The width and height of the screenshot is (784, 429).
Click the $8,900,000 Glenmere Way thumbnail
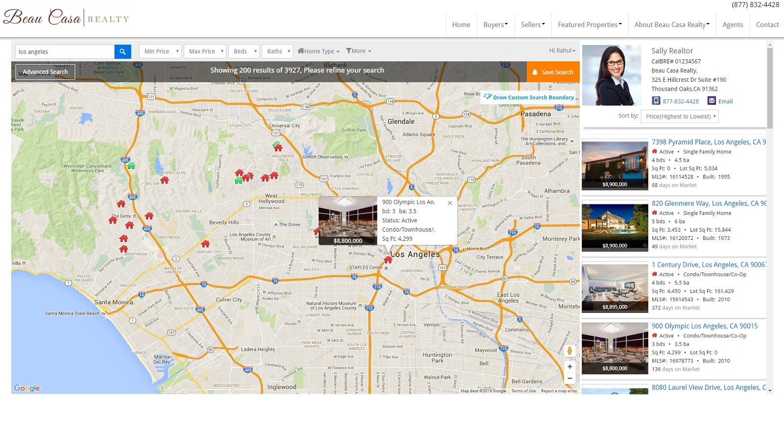615,227
